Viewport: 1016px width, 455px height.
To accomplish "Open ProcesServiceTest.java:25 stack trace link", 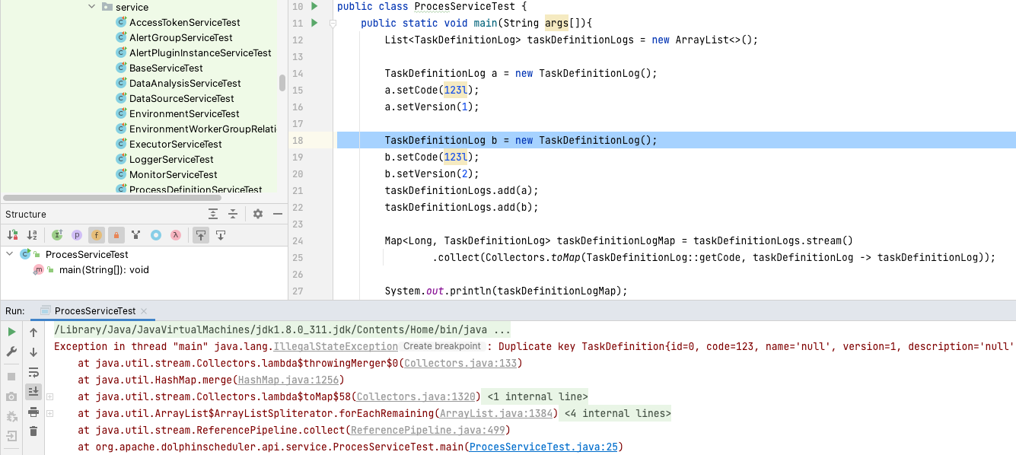I will click(544, 447).
